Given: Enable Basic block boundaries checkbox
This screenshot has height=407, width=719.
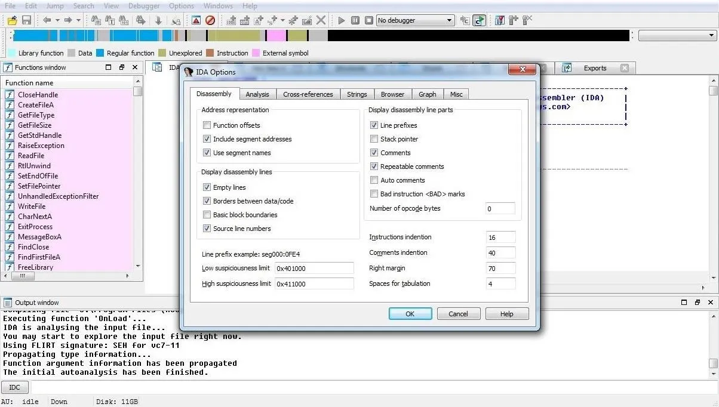Looking at the screenshot, I should point(207,215).
